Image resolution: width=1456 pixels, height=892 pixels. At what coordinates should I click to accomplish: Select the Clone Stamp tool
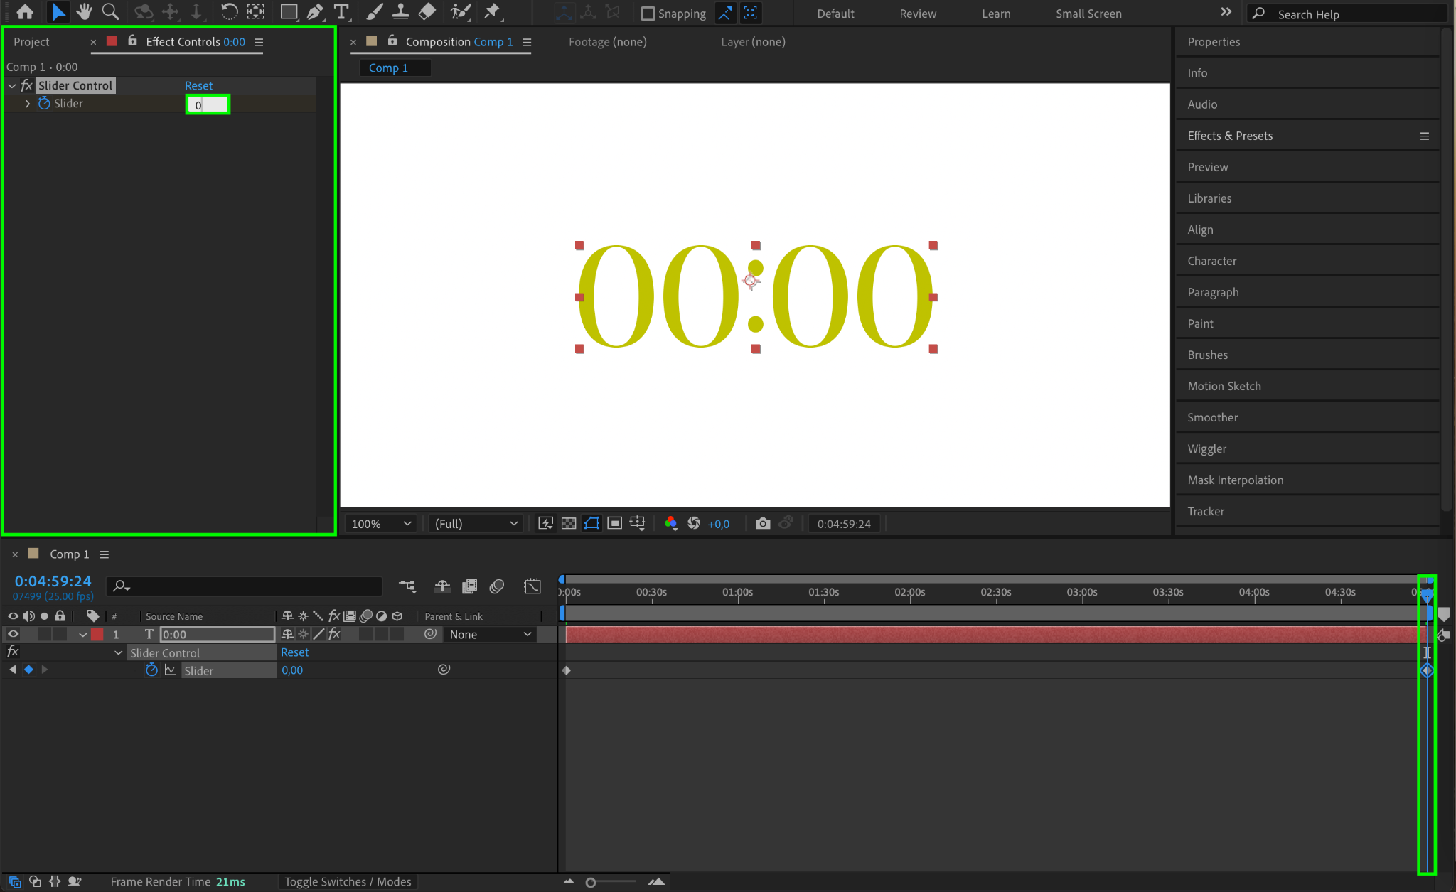[x=400, y=12]
